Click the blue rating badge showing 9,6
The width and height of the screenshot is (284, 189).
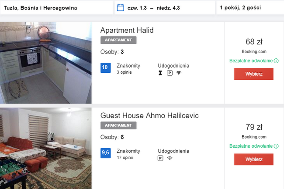pyautogui.click(x=105, y=153)
